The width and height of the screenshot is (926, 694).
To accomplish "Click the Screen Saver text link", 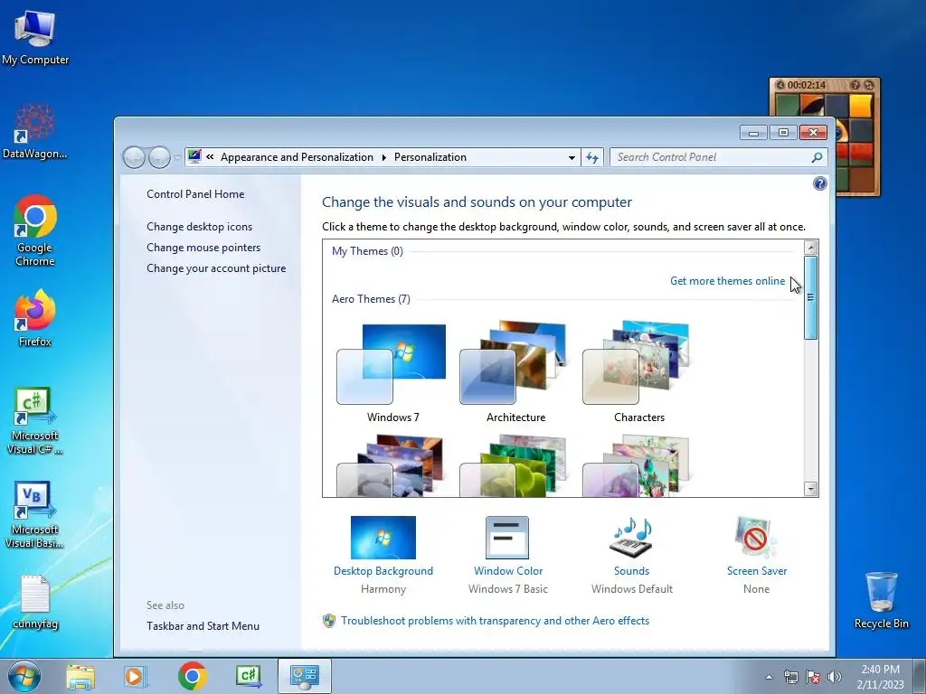I will coord(757,571).
